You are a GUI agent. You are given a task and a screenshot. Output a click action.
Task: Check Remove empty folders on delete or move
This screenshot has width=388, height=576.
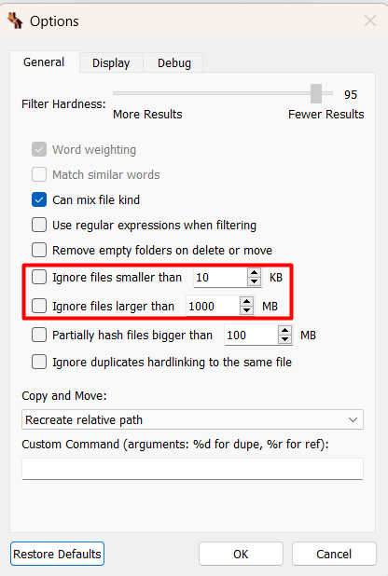[39, 250]
